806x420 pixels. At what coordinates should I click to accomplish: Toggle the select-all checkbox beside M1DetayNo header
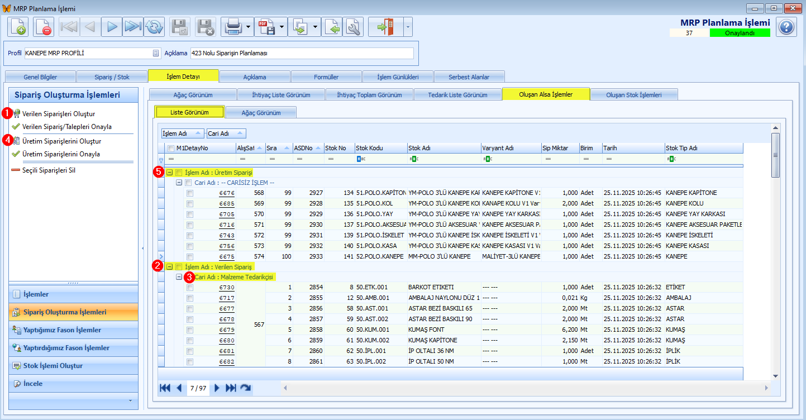pos(171,148)
